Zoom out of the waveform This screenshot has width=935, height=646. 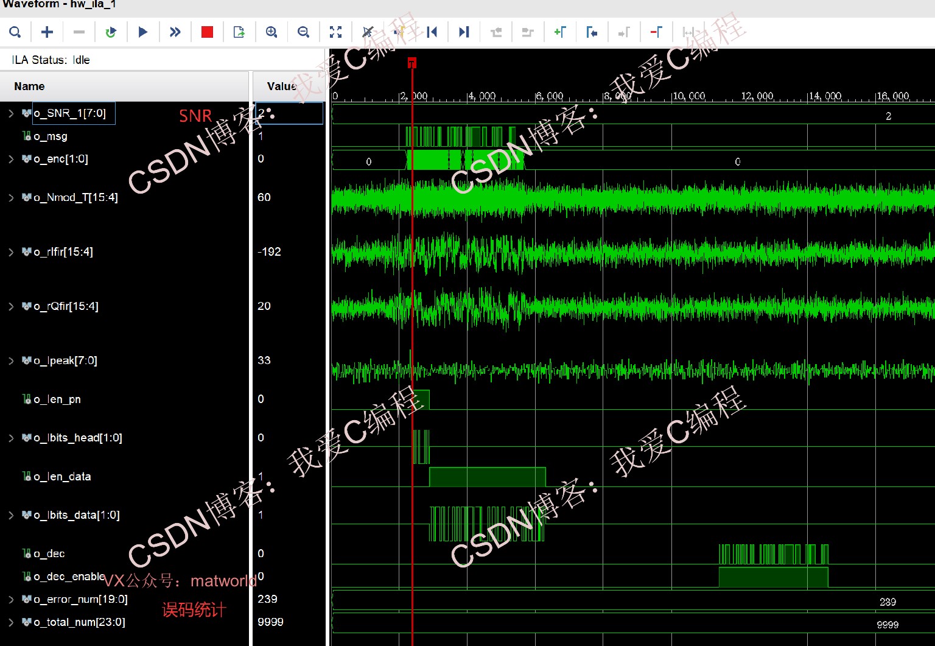click(303, 32)
